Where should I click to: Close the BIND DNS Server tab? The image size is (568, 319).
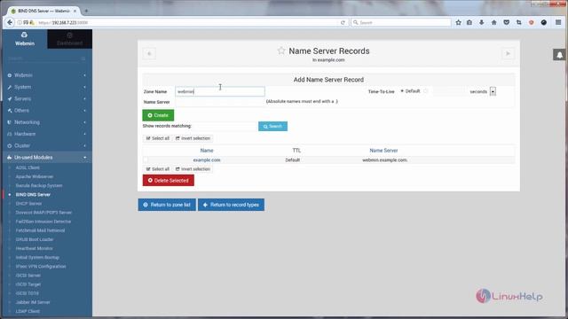pos(75,11)
